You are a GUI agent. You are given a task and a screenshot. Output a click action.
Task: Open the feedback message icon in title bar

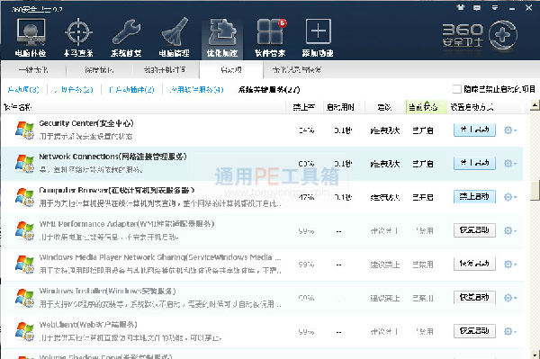click(477, 7)
